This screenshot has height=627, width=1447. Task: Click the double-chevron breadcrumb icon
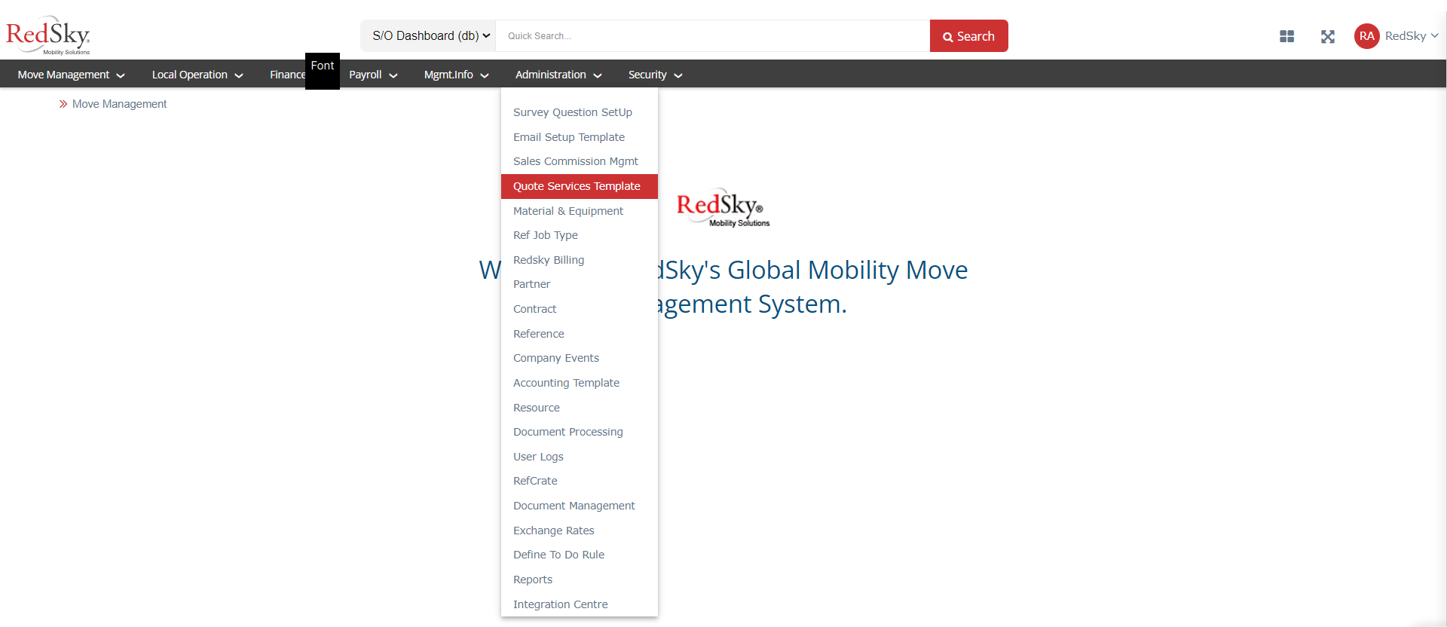pos(63,104)
